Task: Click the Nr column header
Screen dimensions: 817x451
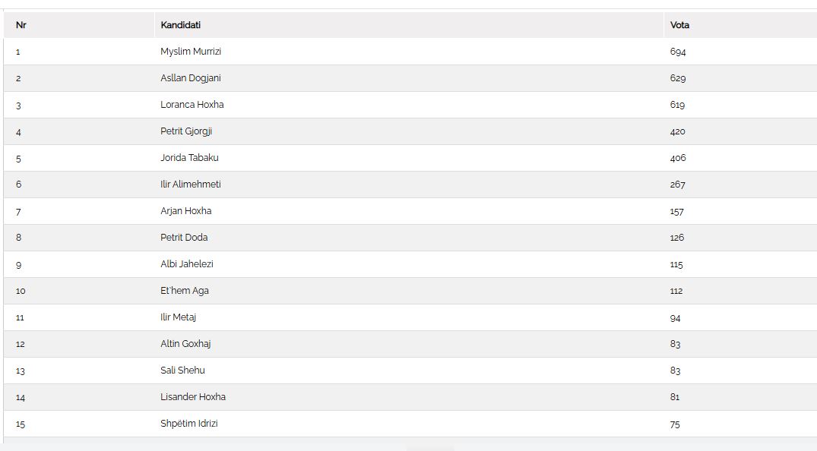Action: pos(21,25)
